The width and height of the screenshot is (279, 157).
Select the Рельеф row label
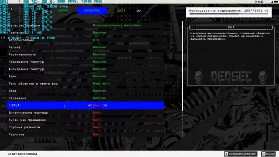(14, 48)
